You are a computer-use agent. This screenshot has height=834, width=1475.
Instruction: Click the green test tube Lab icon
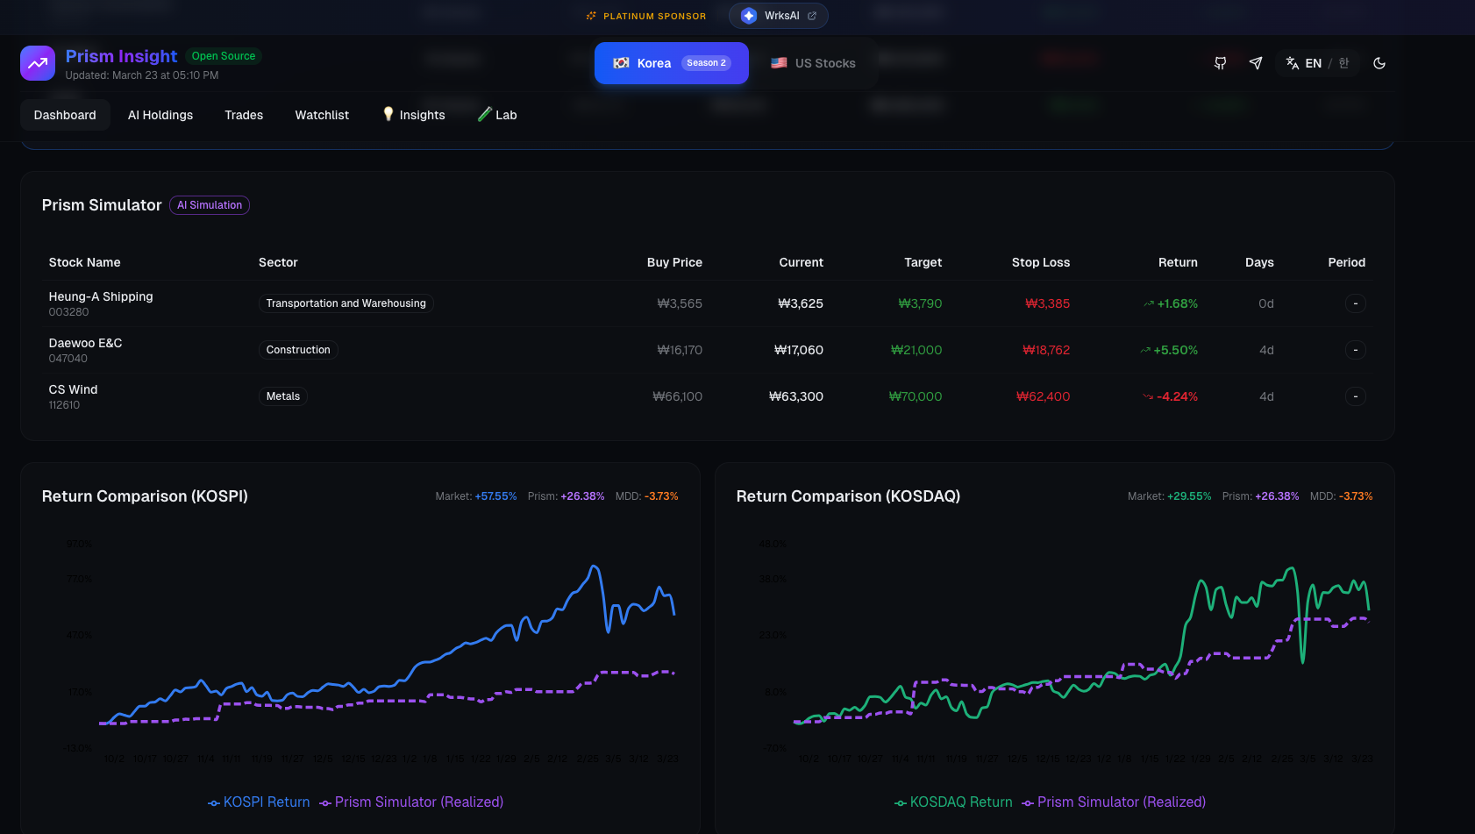pyautogui.click(x=484, y=114)
